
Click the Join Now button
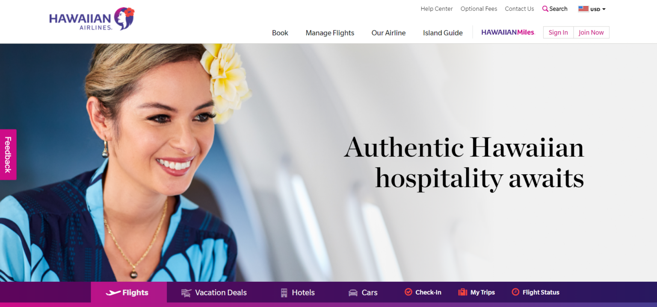pos(591,32)
